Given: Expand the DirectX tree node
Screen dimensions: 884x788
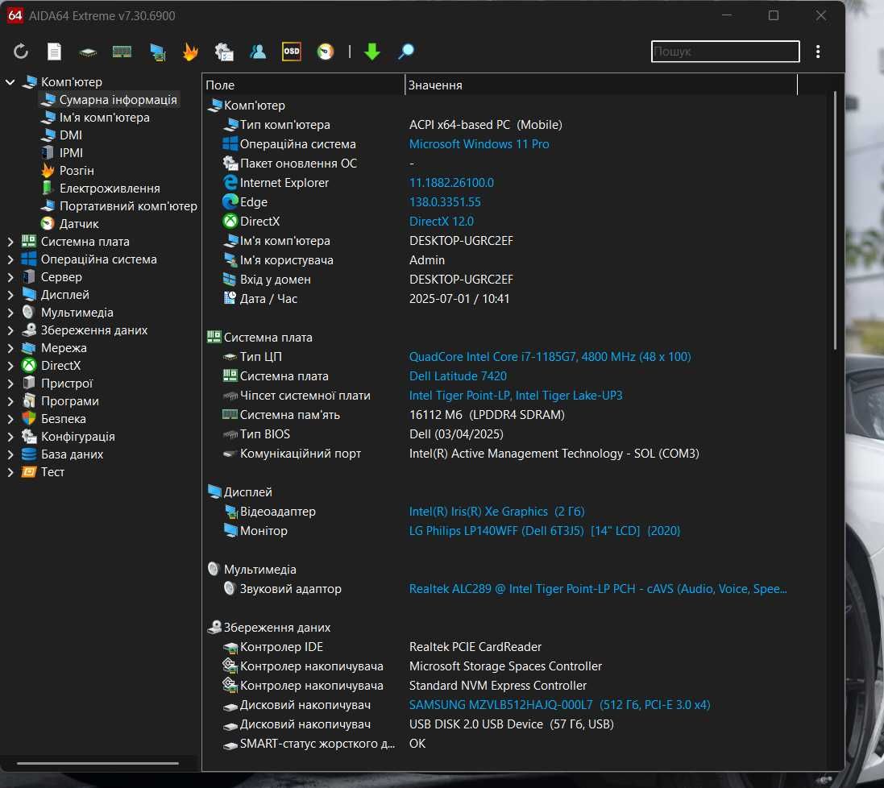Looking at the screenshot, I should click(10, 366).
